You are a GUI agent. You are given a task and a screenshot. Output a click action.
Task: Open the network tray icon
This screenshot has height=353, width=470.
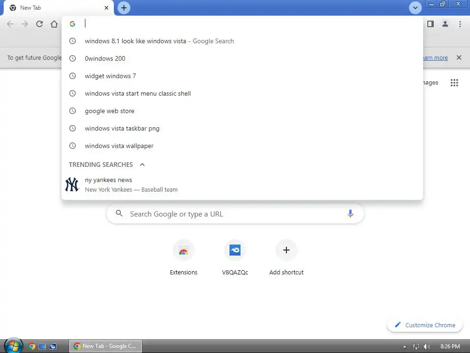tap(416, 347)
